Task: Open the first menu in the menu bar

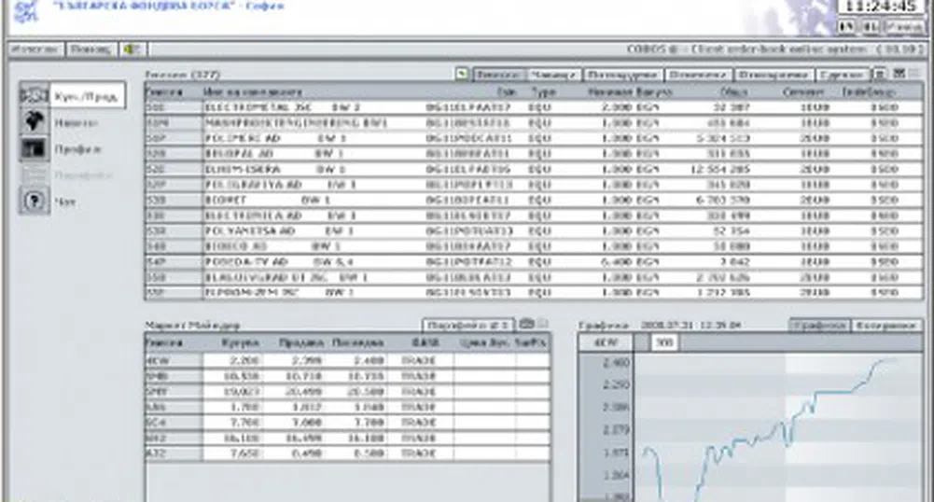Action: [35, 49]
